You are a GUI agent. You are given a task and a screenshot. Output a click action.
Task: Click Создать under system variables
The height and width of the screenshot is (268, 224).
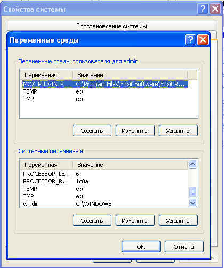click(x=92, y=221)
